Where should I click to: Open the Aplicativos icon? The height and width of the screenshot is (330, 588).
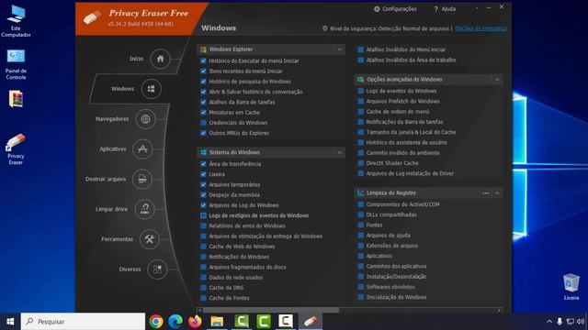(142, 148)
